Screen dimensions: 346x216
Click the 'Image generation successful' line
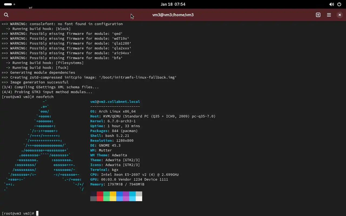click(x=35, y=82)
